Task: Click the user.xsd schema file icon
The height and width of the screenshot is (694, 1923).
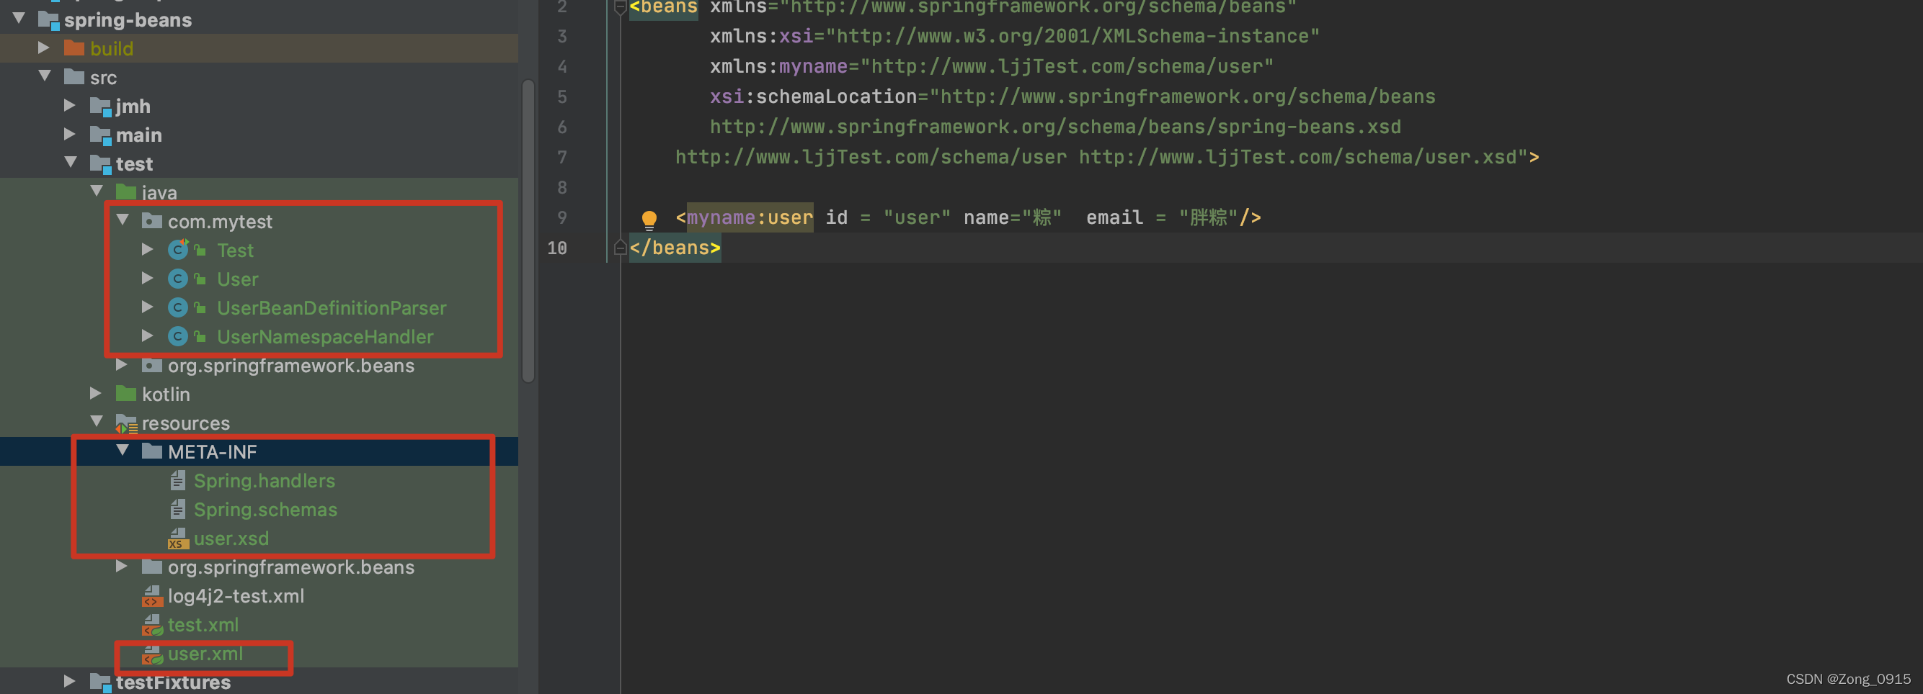Action: point(177,538)
